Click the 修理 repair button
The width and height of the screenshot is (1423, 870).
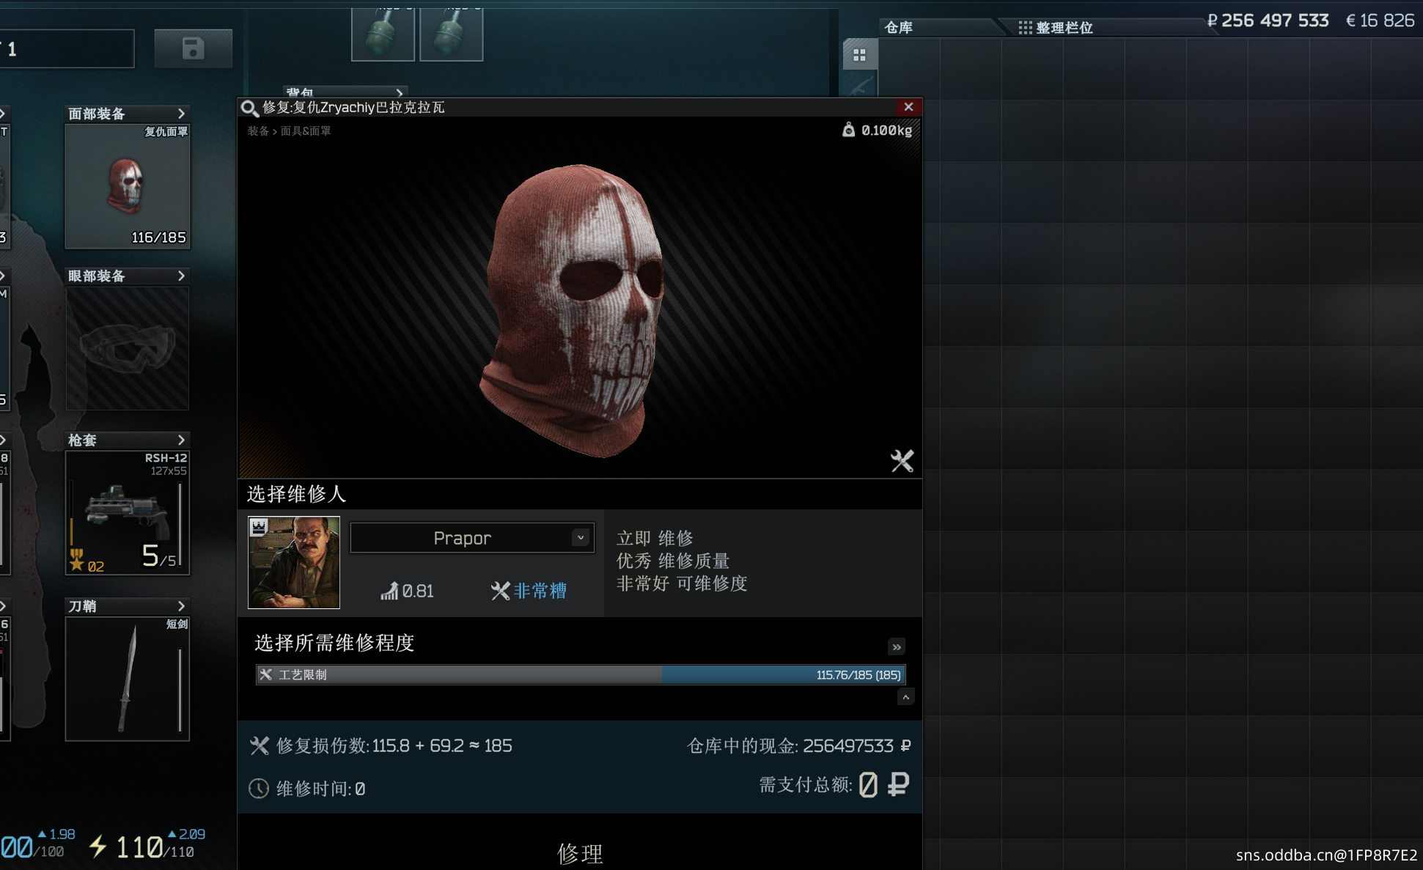[x=580, y=853]
